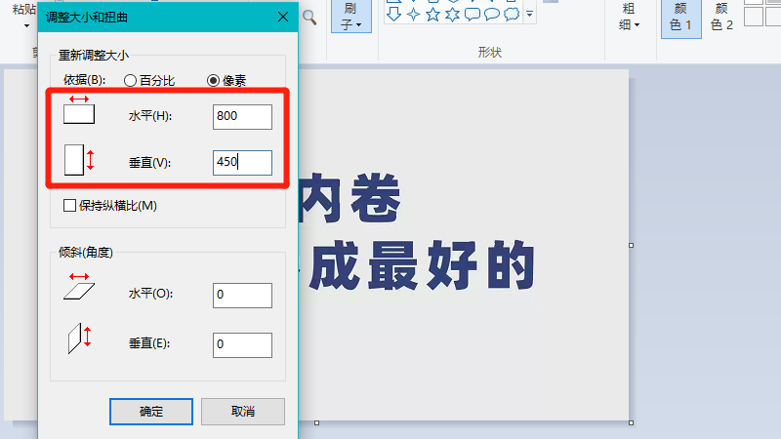Click the magnifier zoom tool icon
The height and width of the screenshot is (439, 781).
(309, 17)
